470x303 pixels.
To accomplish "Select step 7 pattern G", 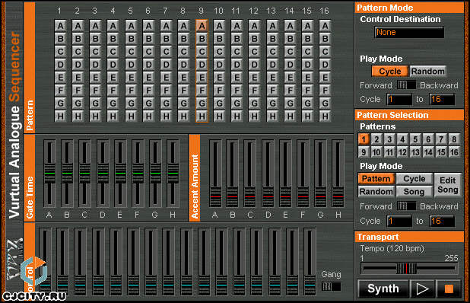I will tap(166, 104).
